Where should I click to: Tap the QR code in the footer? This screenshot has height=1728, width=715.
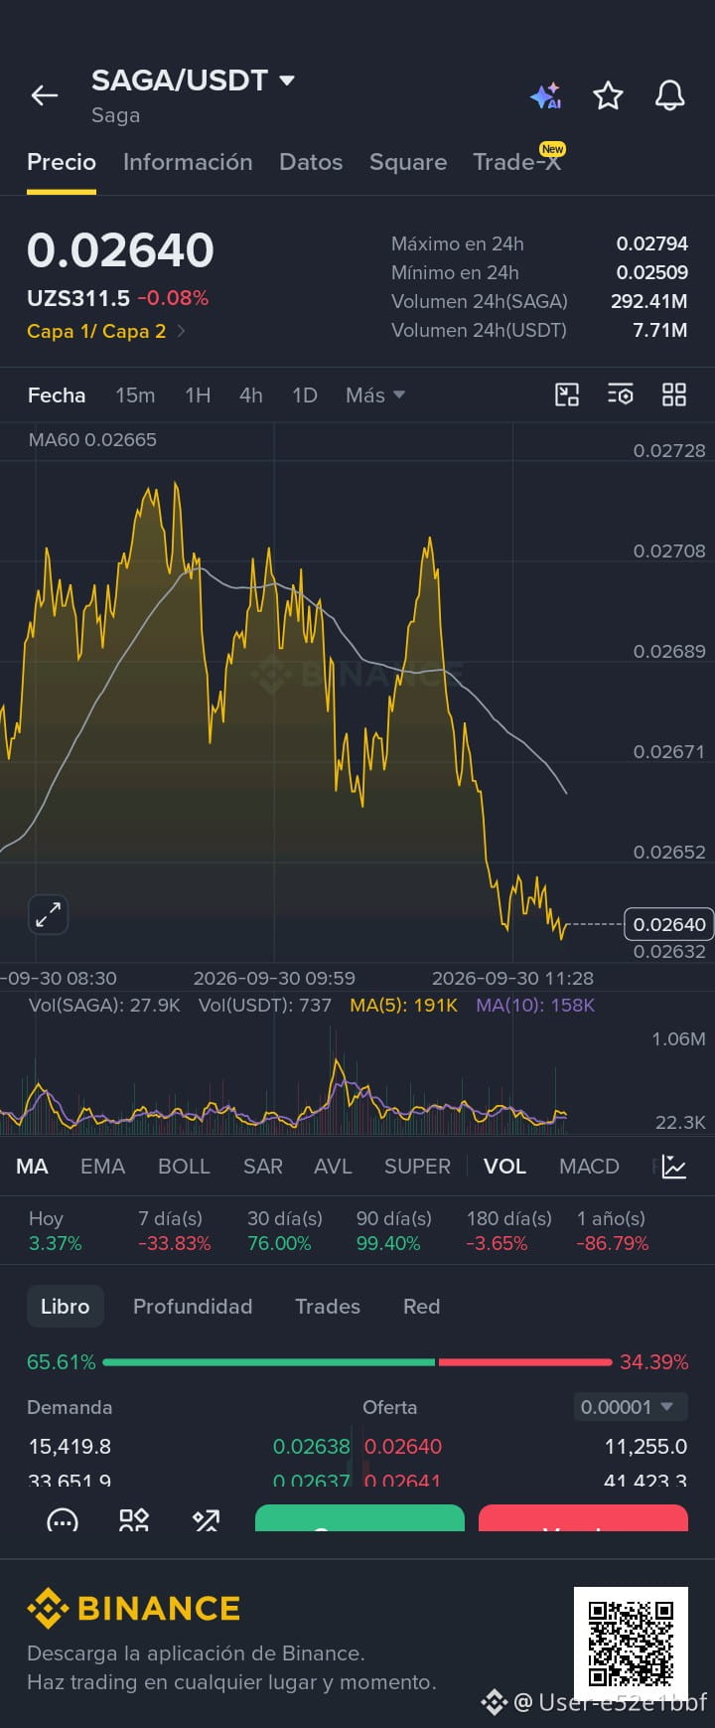(x=631, y=1644)
